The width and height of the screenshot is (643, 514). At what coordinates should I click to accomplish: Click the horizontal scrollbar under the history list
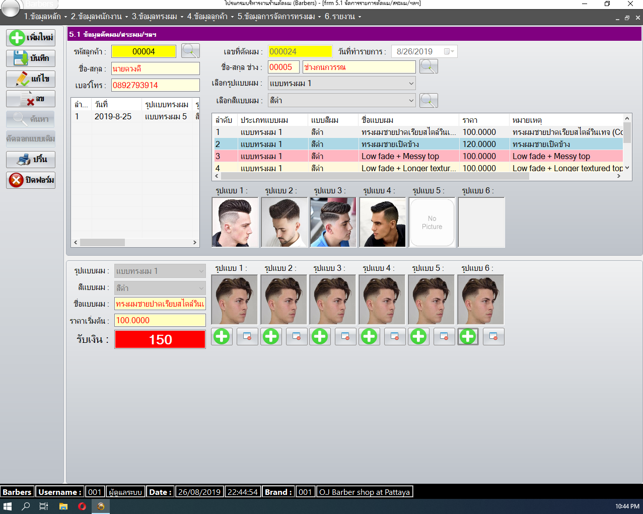(135, 243)
